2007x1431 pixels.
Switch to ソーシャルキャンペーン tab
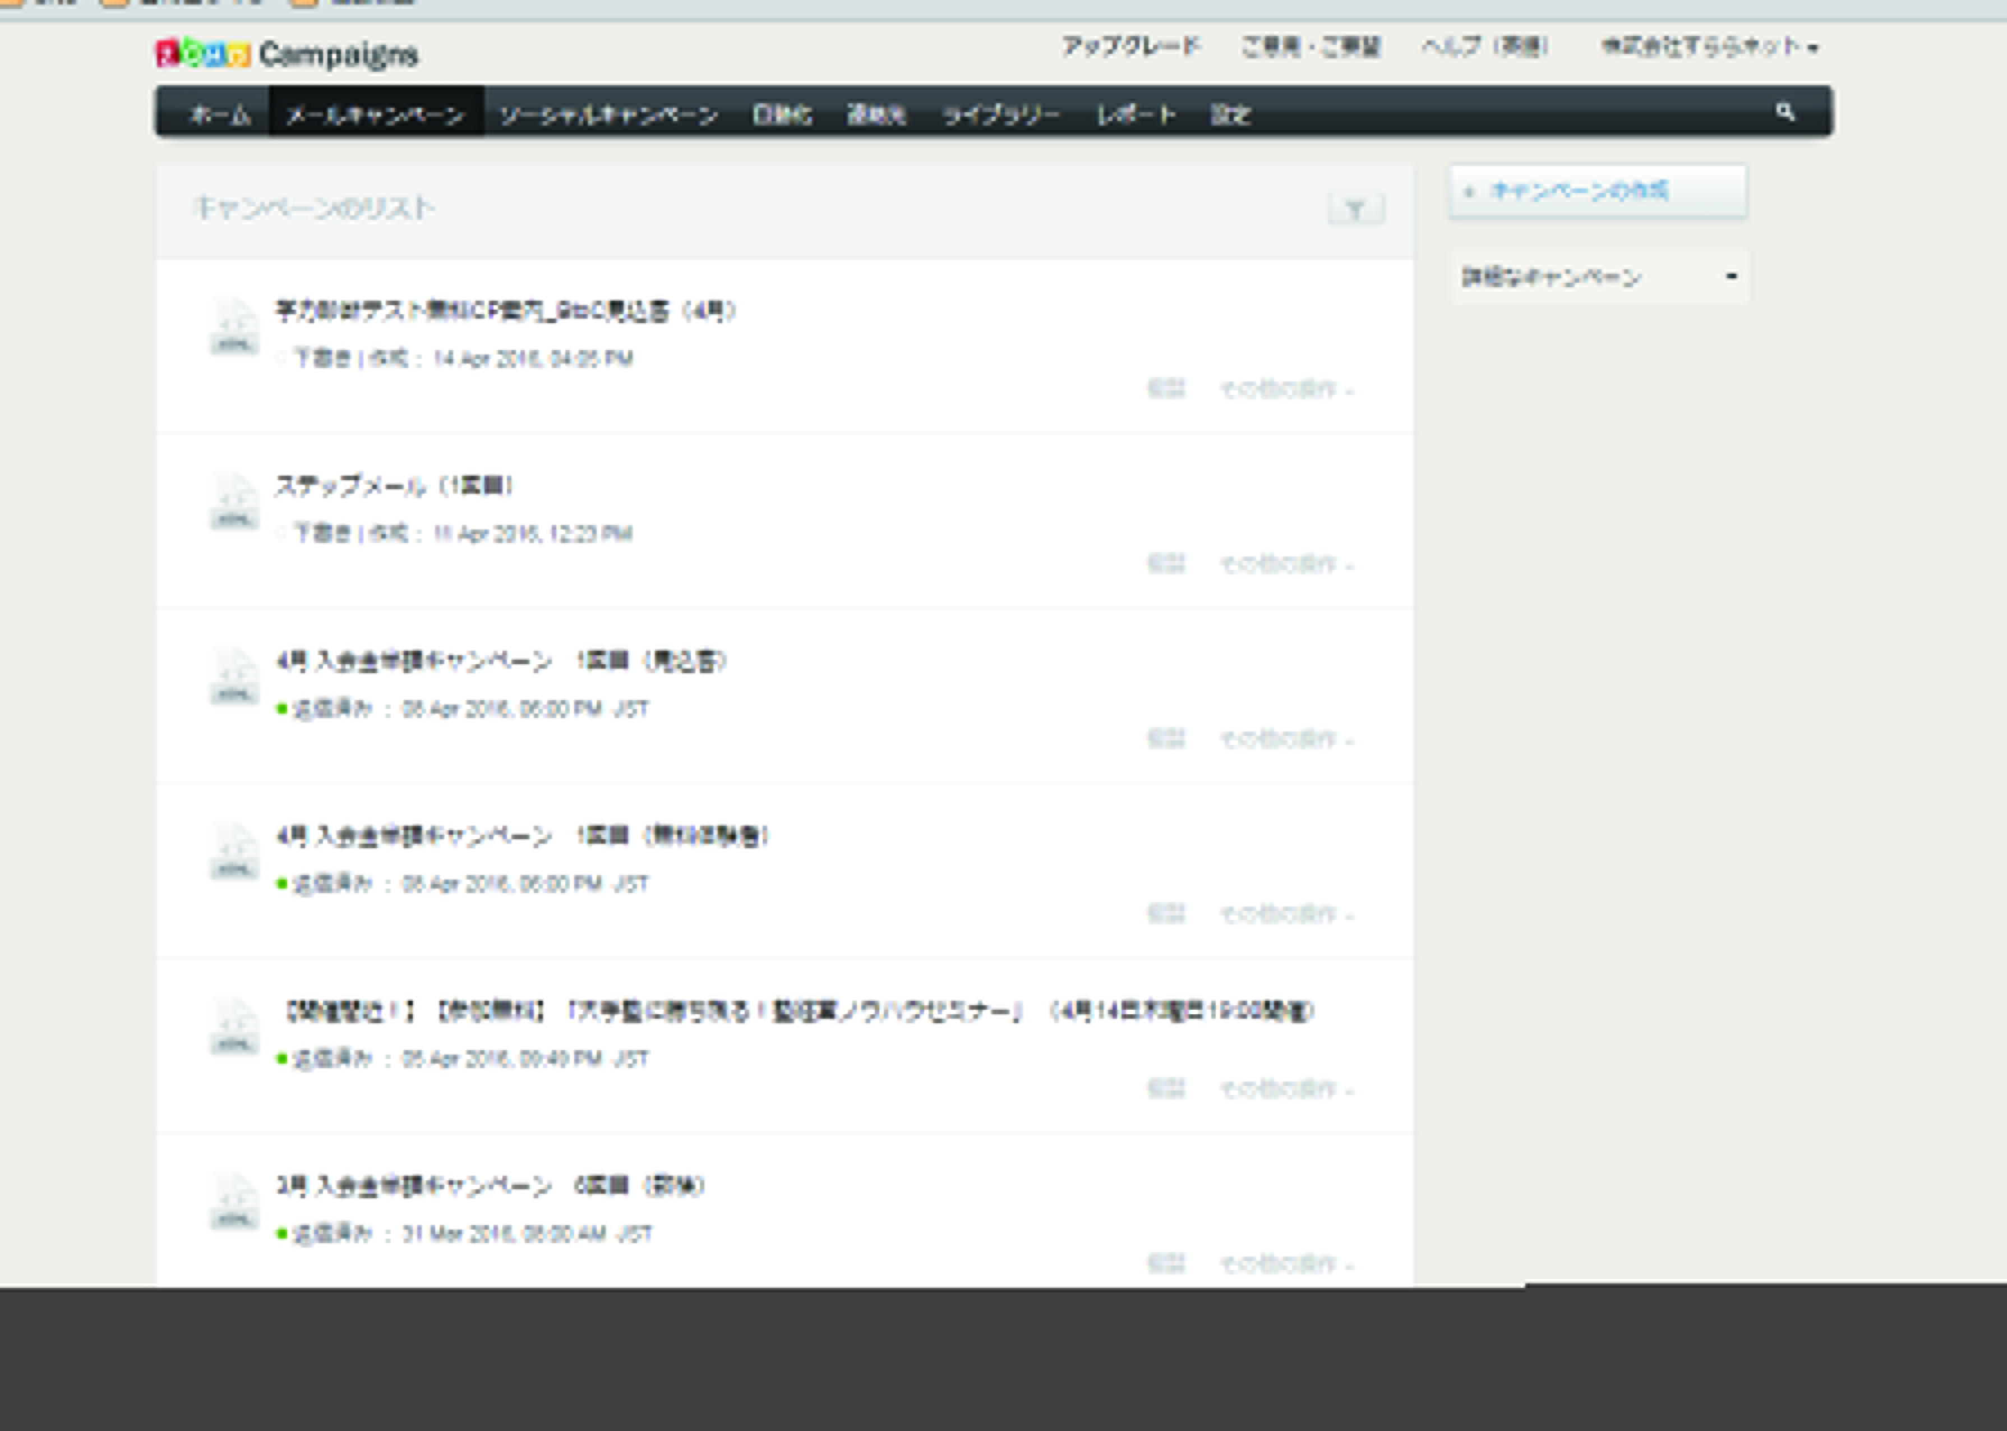pos(608,114)
